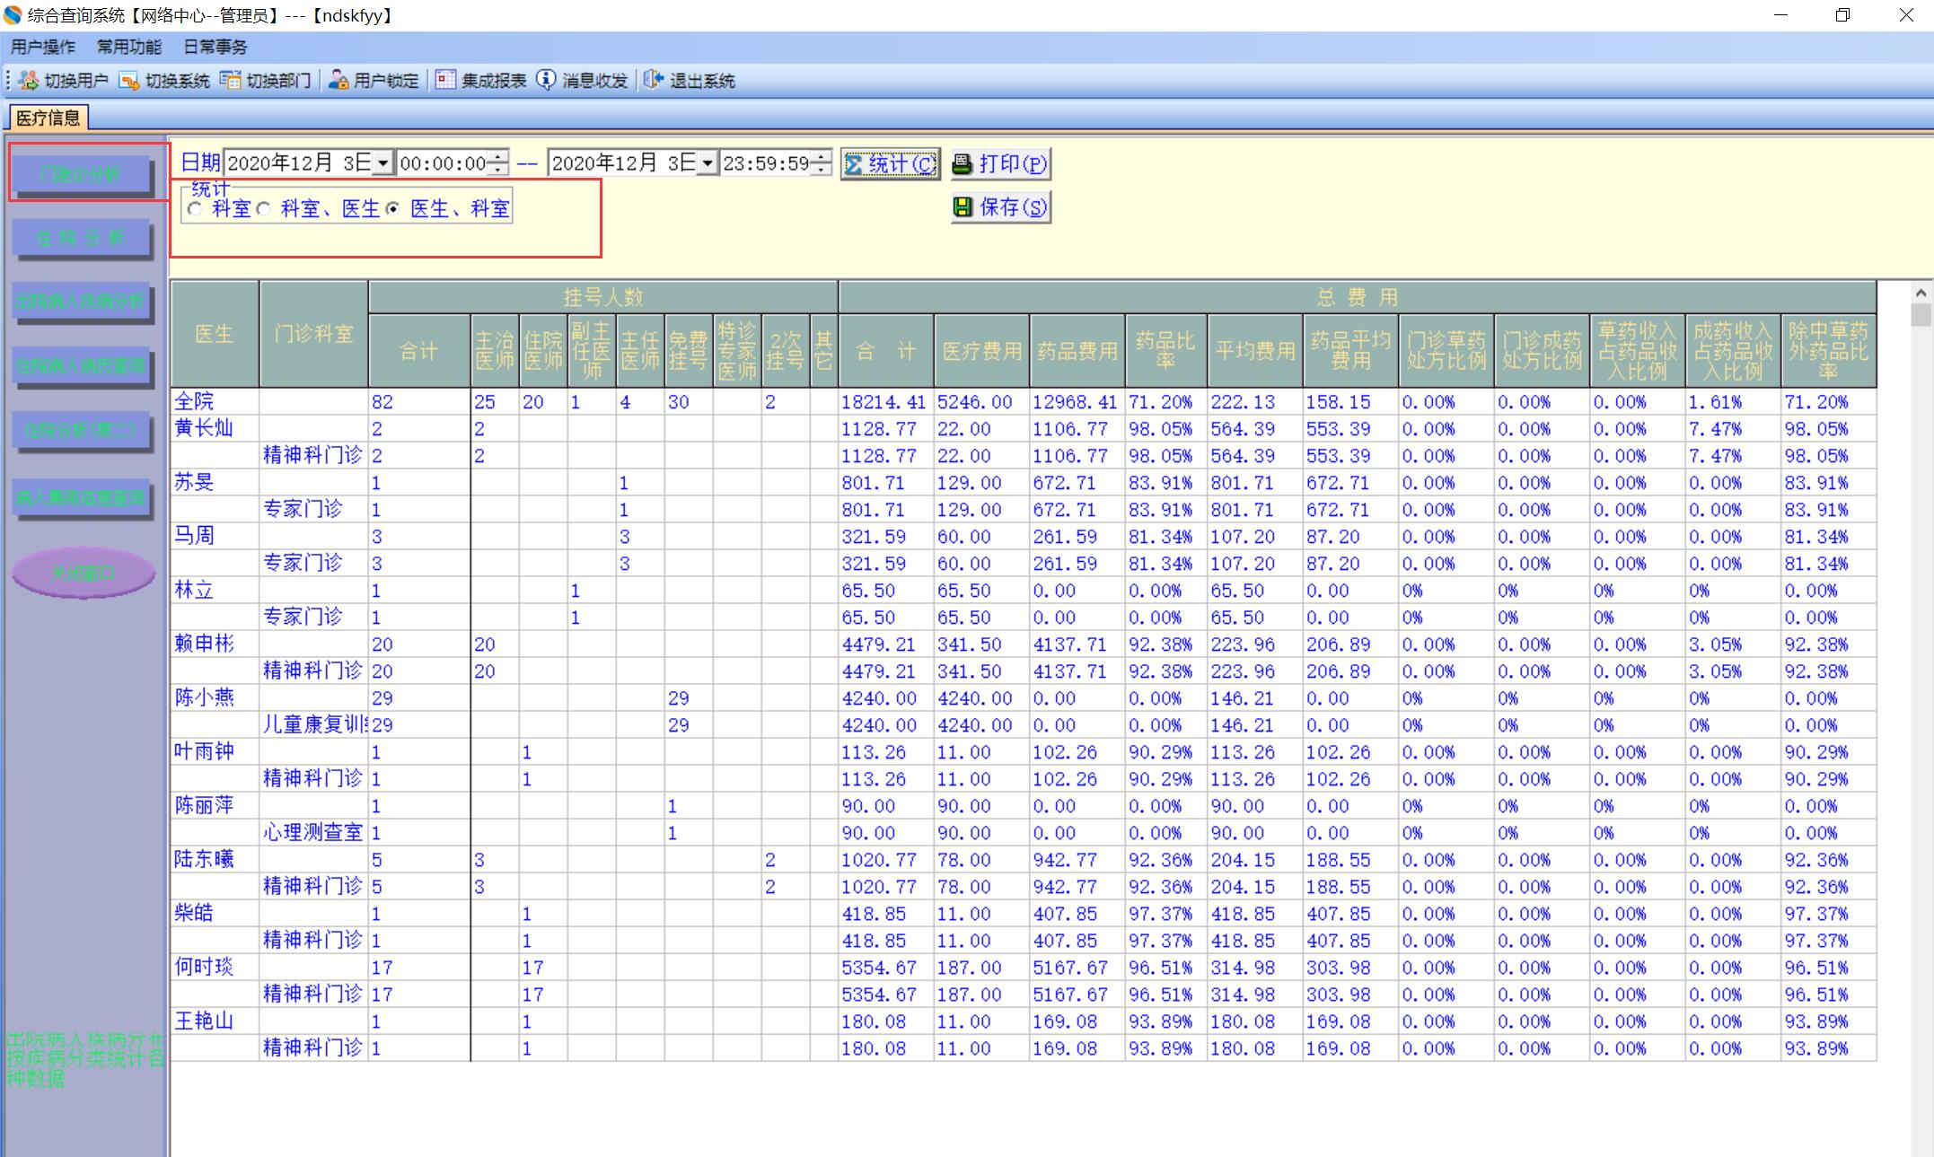Open the start date dropdown arrow
The height and width of the screenshot is (1157, 1934).
pos(383,163)
